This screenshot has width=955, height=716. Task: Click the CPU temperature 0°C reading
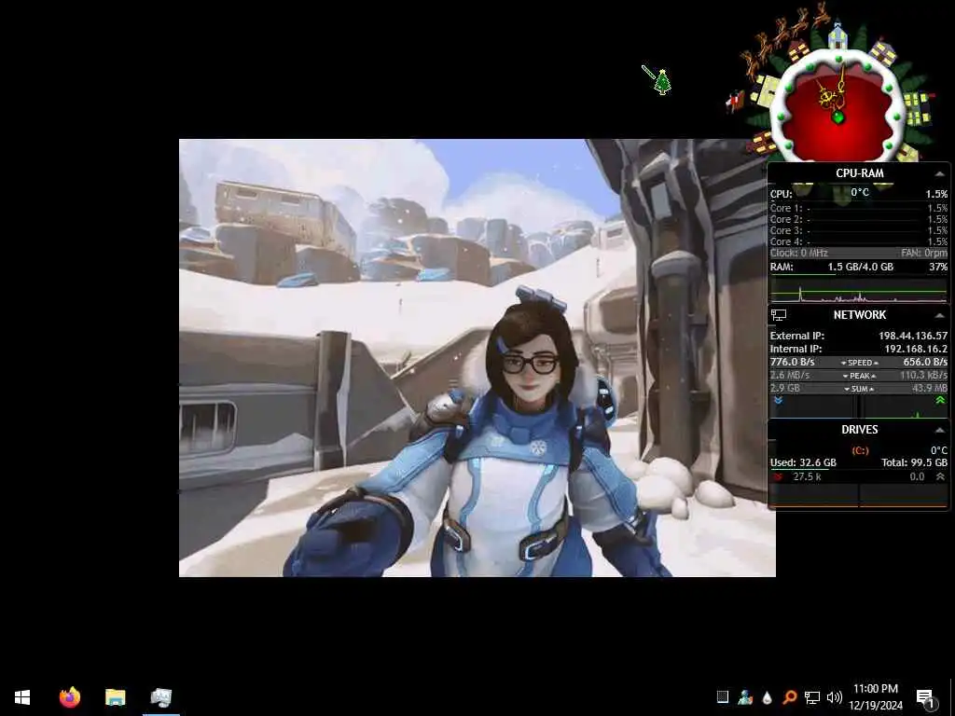(x=859, y=192)
